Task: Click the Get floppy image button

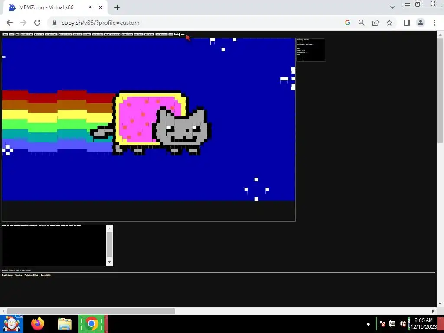Action: 51,34
